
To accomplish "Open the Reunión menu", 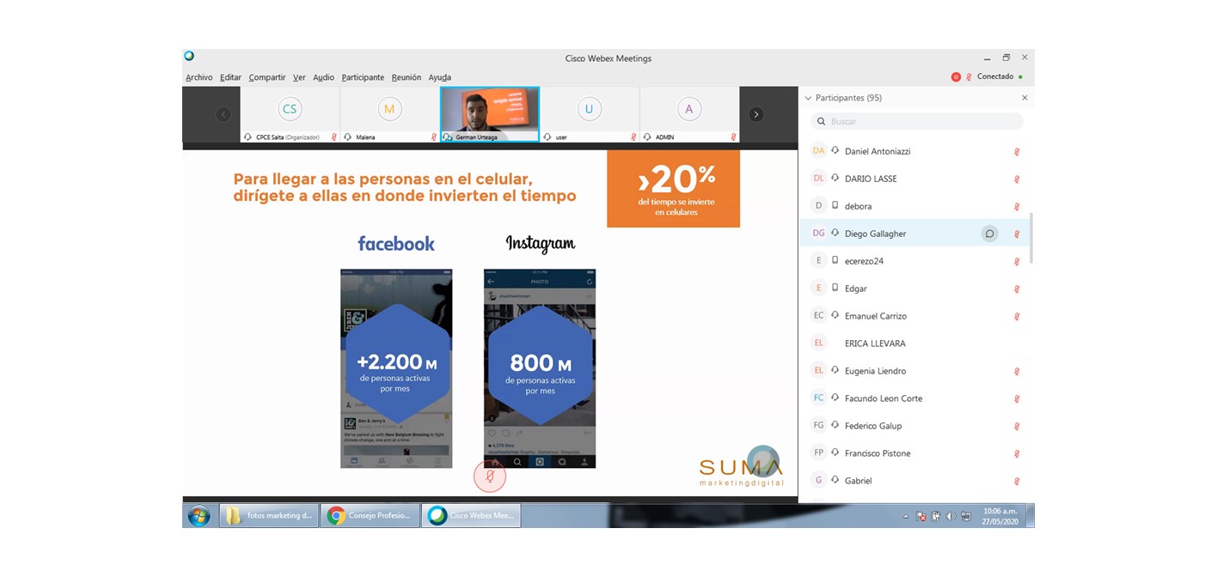I will [407, 77].
